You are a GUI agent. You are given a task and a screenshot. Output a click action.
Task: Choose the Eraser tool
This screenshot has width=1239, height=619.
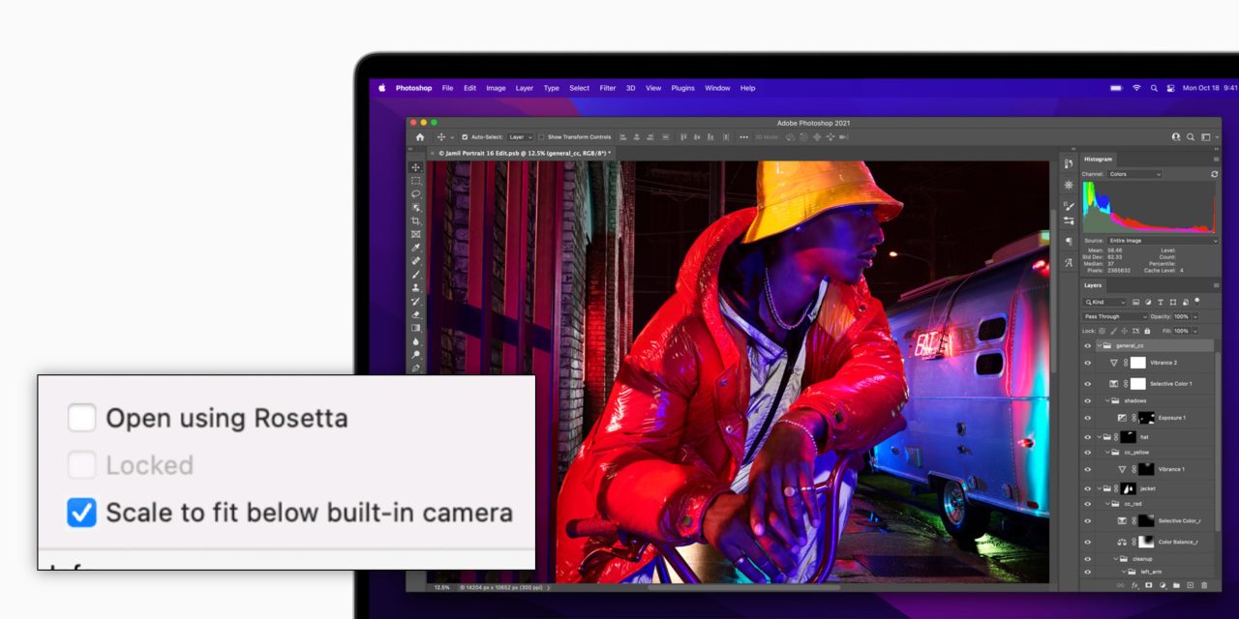pyautogui.click(x=416, y=314)
